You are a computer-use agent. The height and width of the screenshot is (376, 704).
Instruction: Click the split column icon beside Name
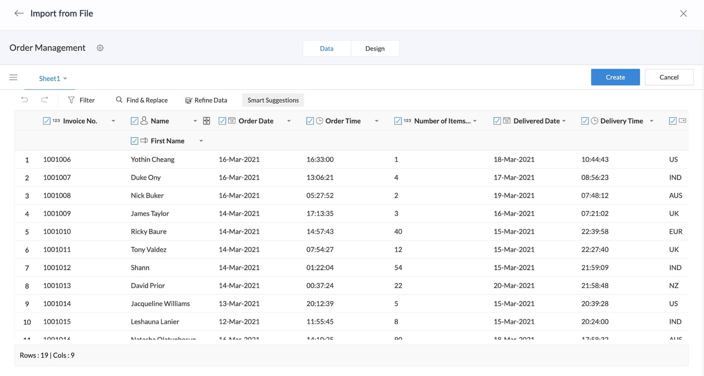207,121
